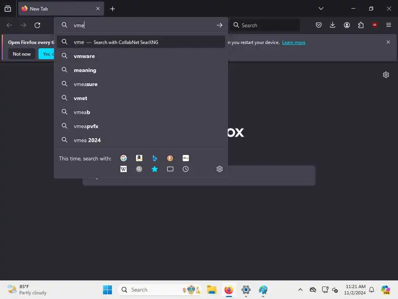
Task: Select the vmet suggestion
Action: pyautogui.click(x=141, y=98)
